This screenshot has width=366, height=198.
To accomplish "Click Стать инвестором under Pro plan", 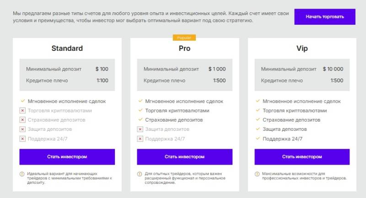I will [x=184, y=157].
